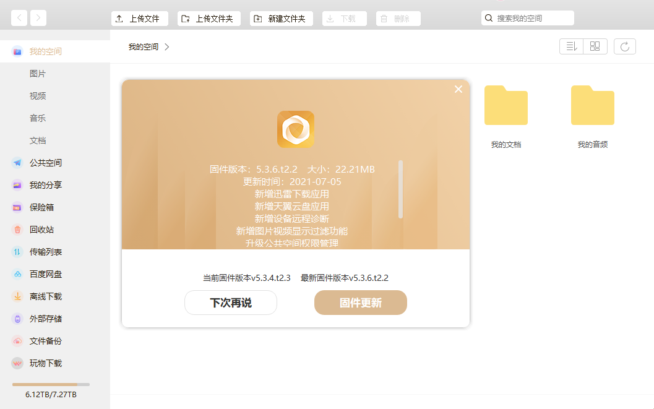Click the app logo in update dialog

coord(296,129)
